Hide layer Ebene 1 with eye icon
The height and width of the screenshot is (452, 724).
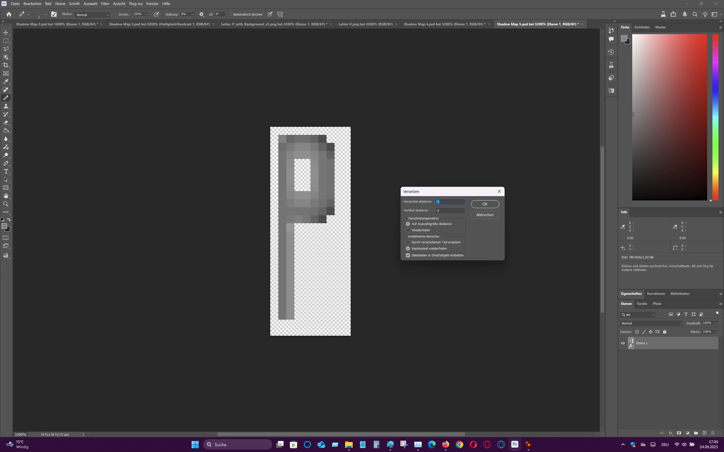(623, 343)
